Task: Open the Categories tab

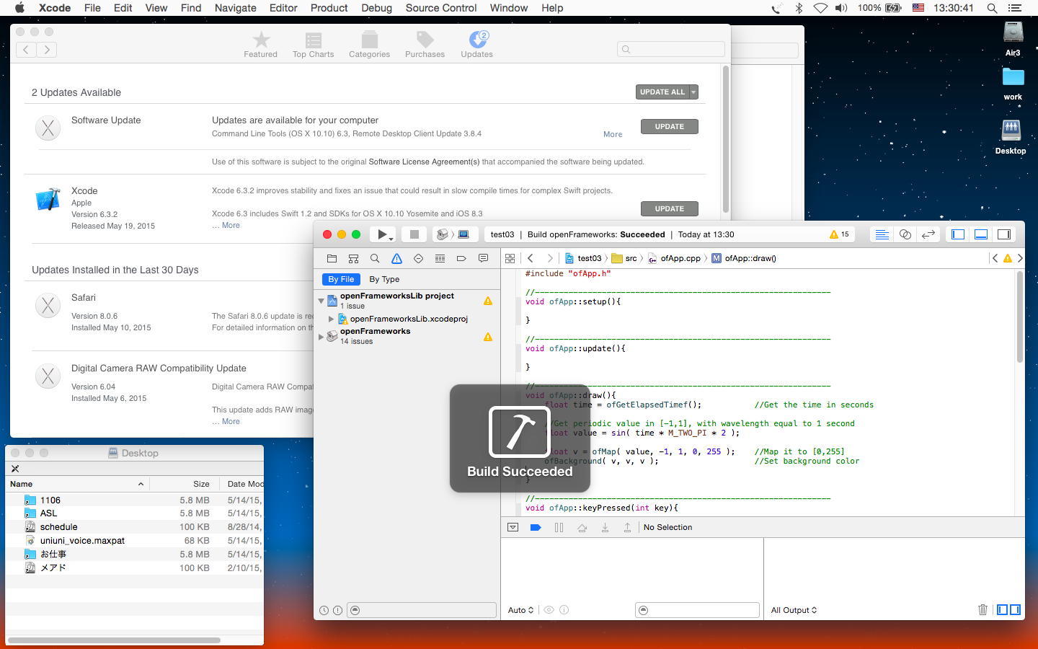Action: (369, 45)
